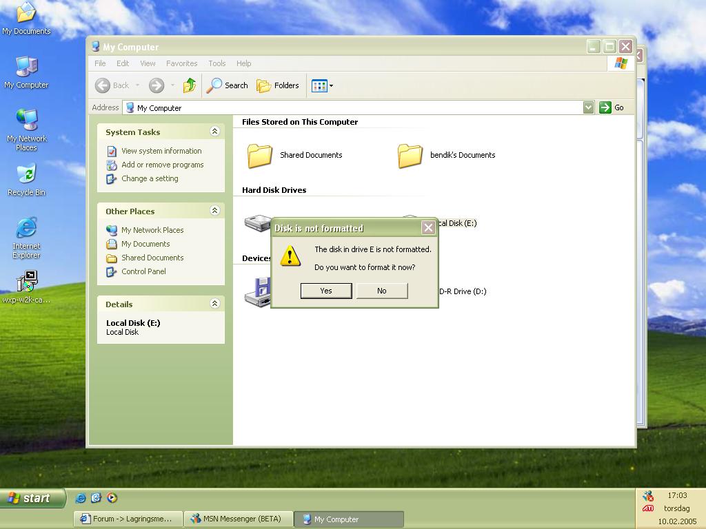Click View system information link
706x529 pixels.
(161, 151)
